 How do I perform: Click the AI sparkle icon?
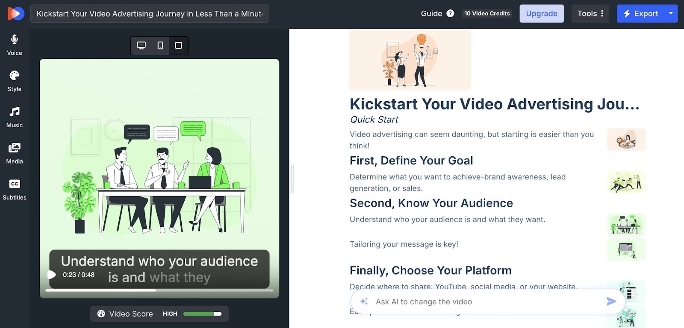coord(364,302)
